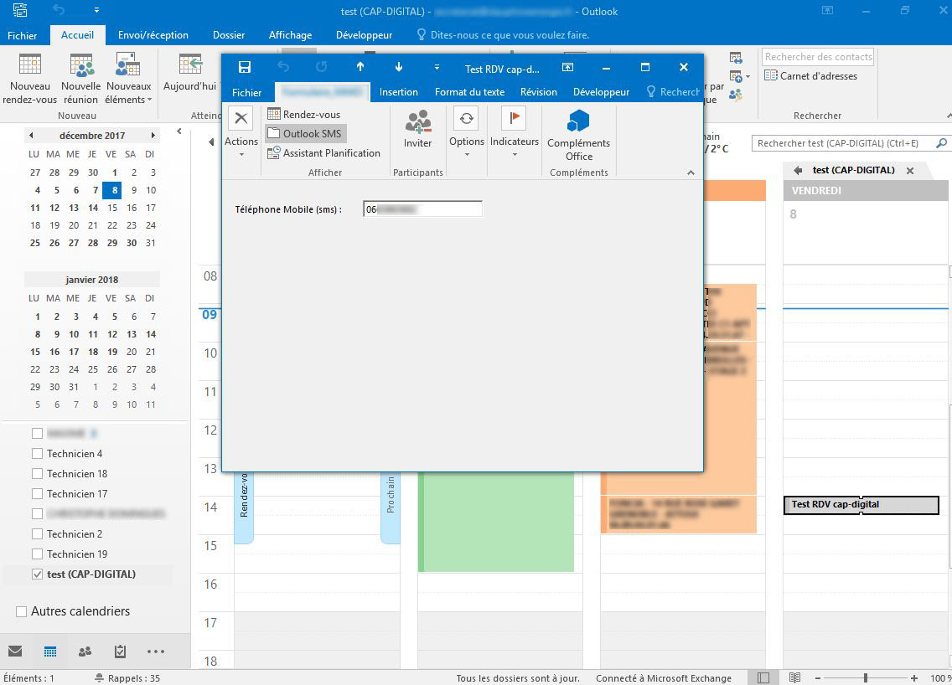Open the Nouveaux éléments dropdown
Image resolution: width=952 pixels, height=685 pixels.
[128, 79]
